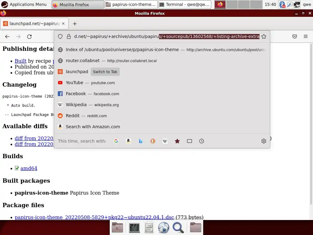Click the URL address field
The width and height of the screenshot is (313, 235).
pos(167,36)
